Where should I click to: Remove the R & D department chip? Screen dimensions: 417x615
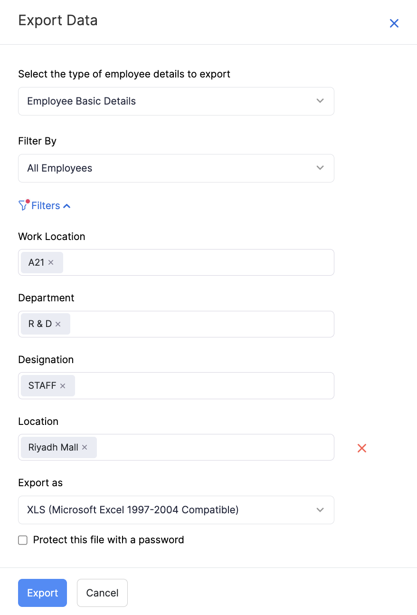click(x=58, y=324)
